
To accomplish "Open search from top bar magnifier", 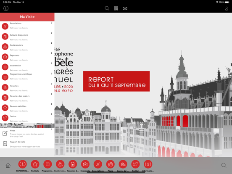I will pos(107,8).
